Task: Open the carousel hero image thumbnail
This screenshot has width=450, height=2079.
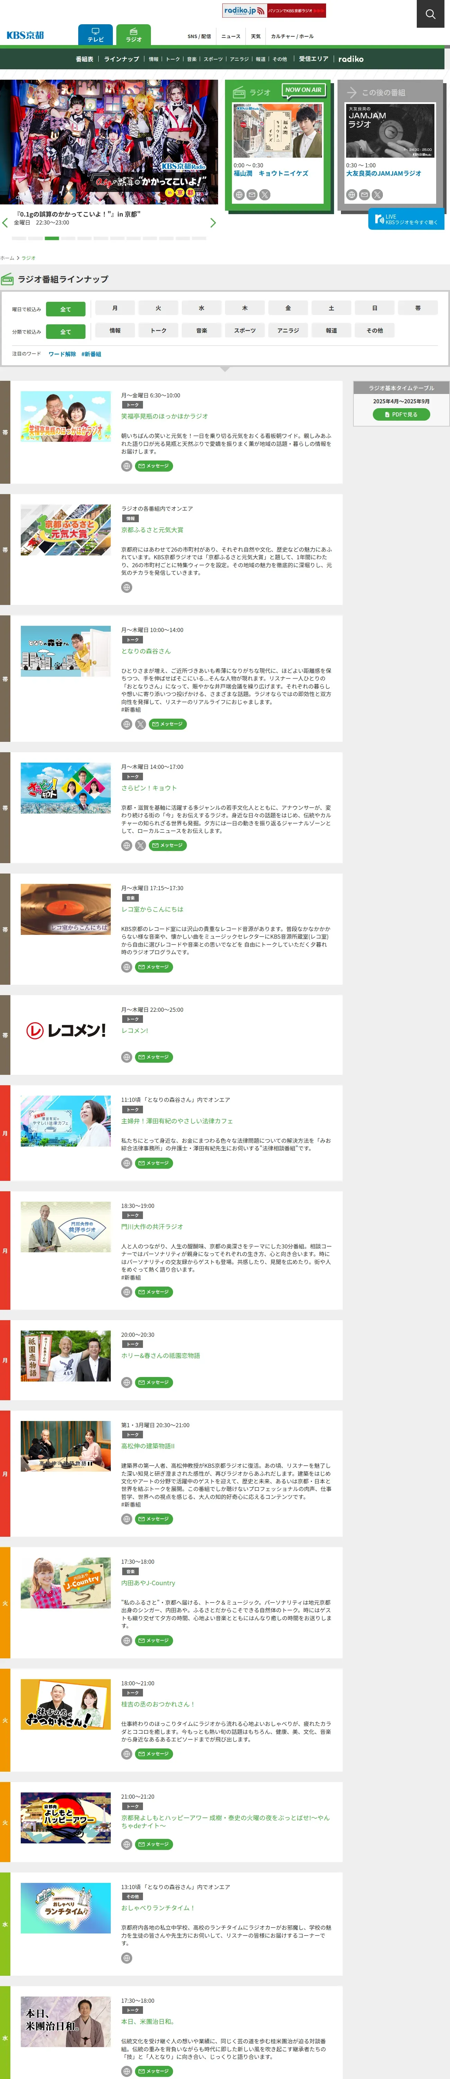Action: click(x=109, y=142)
